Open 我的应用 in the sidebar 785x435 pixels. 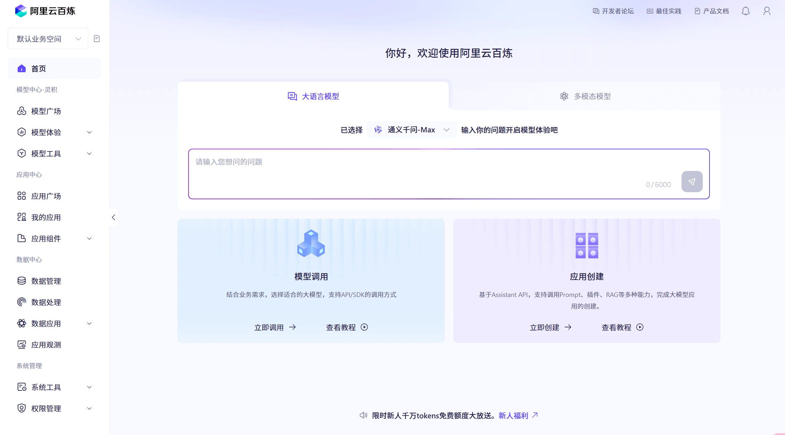46,217
